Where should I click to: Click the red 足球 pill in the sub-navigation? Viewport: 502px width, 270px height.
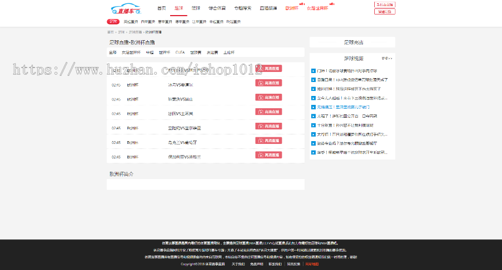(113, 21)
